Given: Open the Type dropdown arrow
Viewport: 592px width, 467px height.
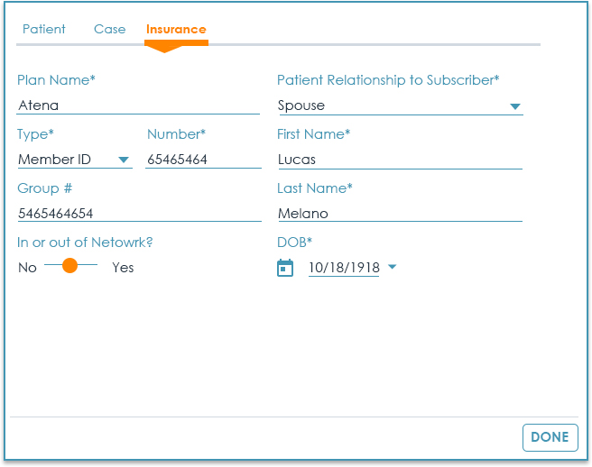Looking at the screenshot, I should pyautogui.click(x=124, y=160).
